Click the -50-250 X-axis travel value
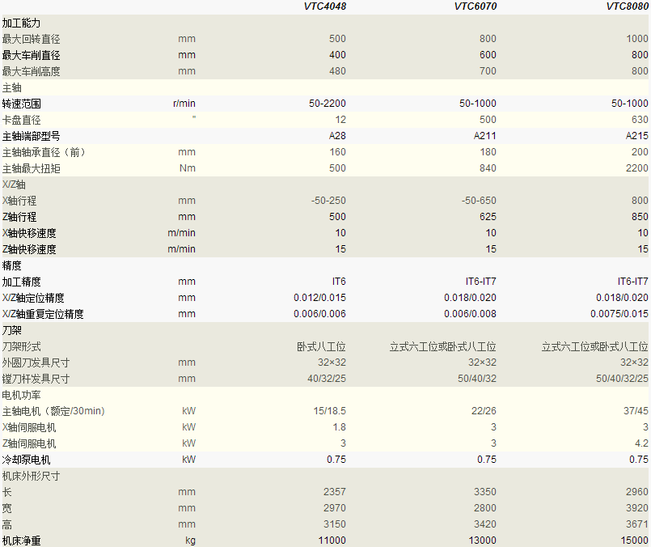 pyautogui.click(x=328, y=201)
